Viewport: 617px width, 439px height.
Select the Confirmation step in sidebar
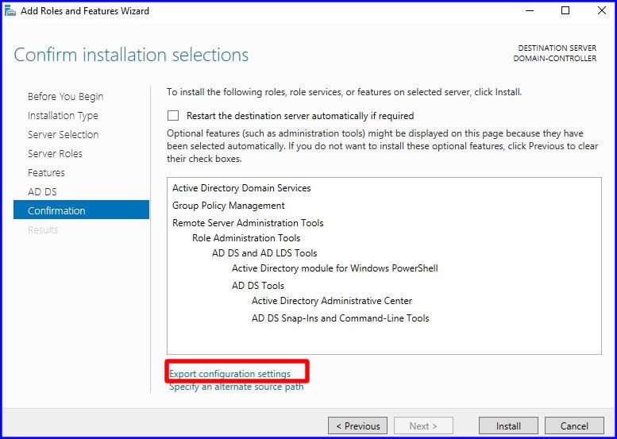[x=56, y=210]
